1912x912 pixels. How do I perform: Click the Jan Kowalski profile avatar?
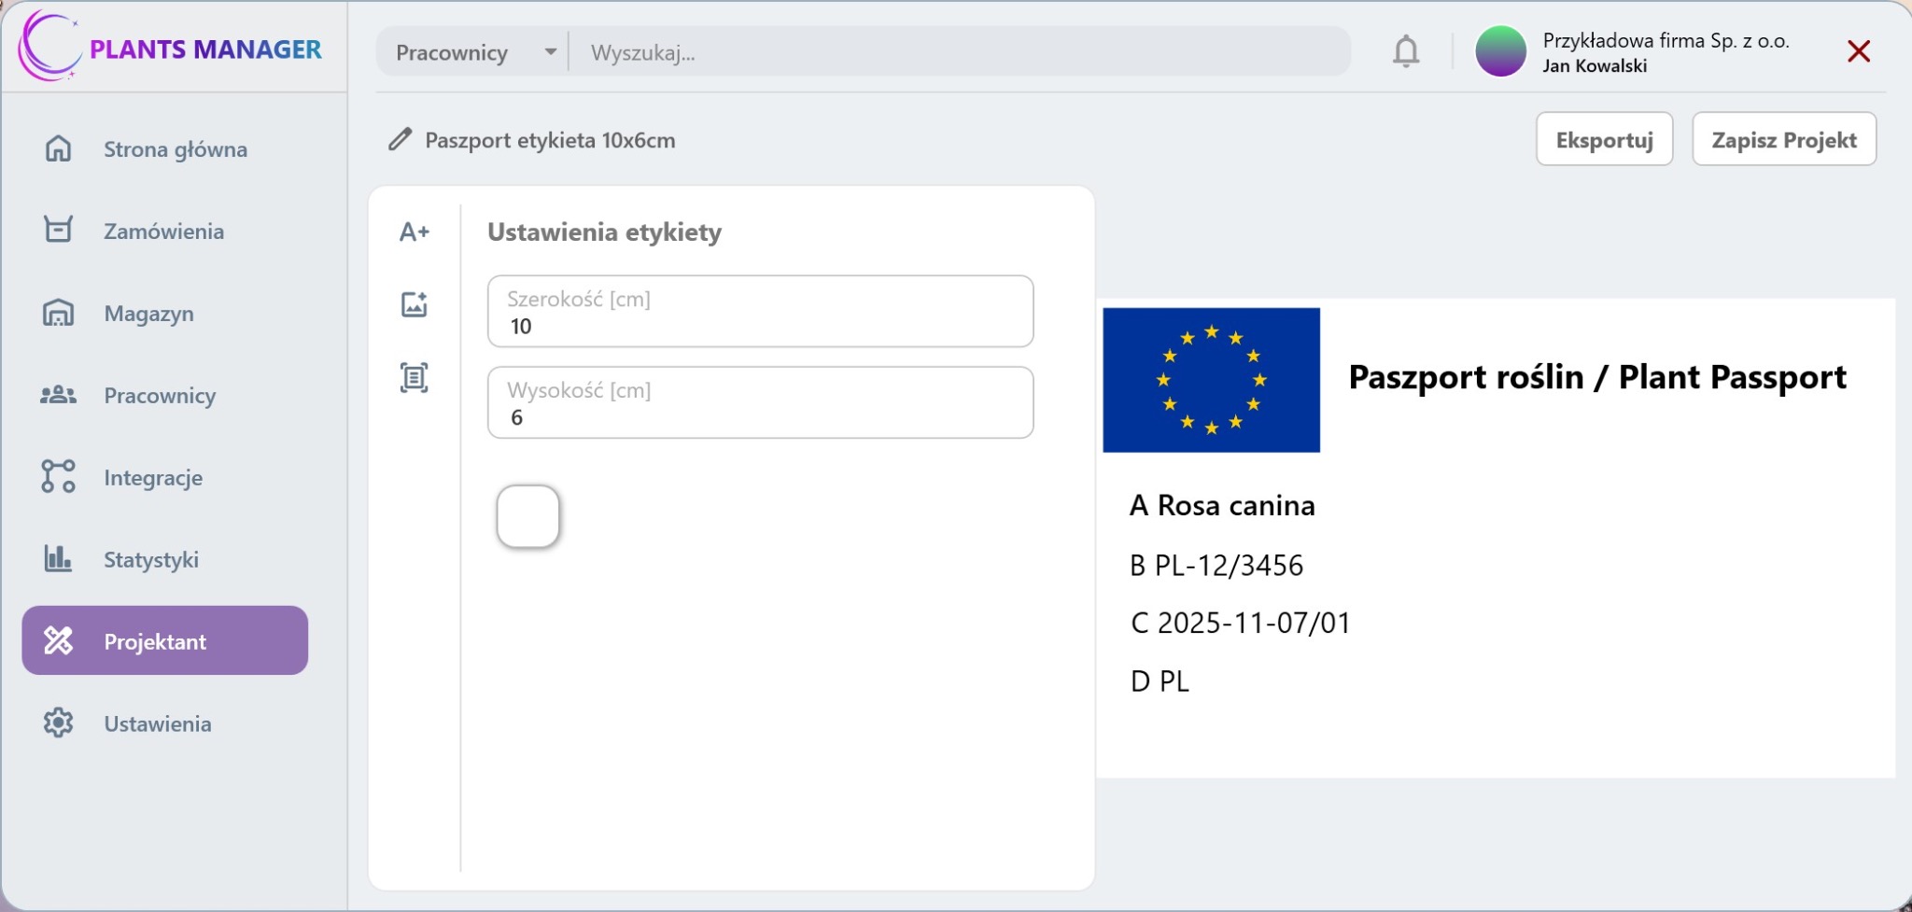(x=1504, y=50)
